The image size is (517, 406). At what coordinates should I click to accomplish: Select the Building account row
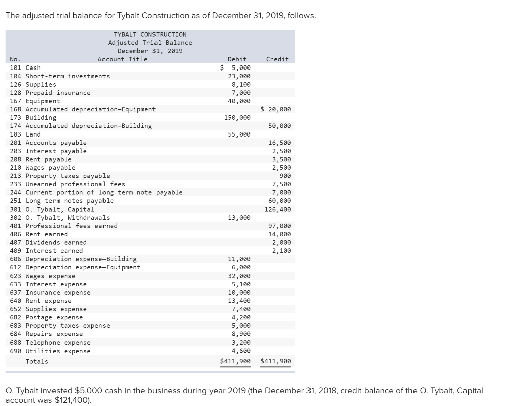(x=39, y=117)
